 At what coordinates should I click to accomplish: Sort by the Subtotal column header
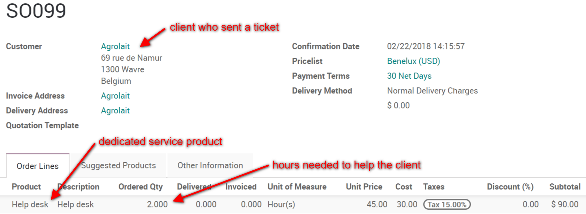pos(565,187)
